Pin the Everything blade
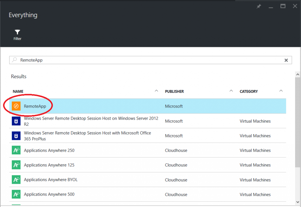 click(259, 6)
